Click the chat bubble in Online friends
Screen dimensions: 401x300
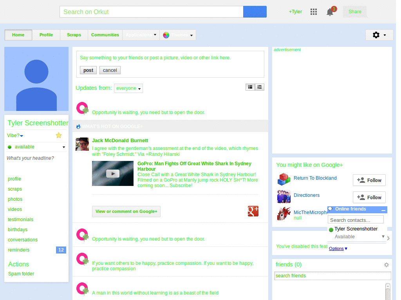pos(331,209)
